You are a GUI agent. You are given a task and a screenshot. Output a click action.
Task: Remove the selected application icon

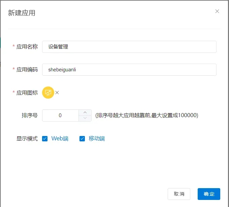point(57,93)
